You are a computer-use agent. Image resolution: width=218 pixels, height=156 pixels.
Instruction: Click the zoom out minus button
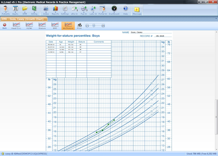click(x=87, y=26)
